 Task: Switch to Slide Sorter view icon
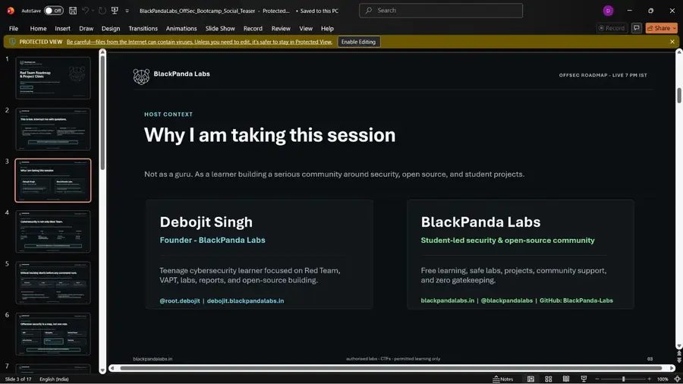(549, 379)
